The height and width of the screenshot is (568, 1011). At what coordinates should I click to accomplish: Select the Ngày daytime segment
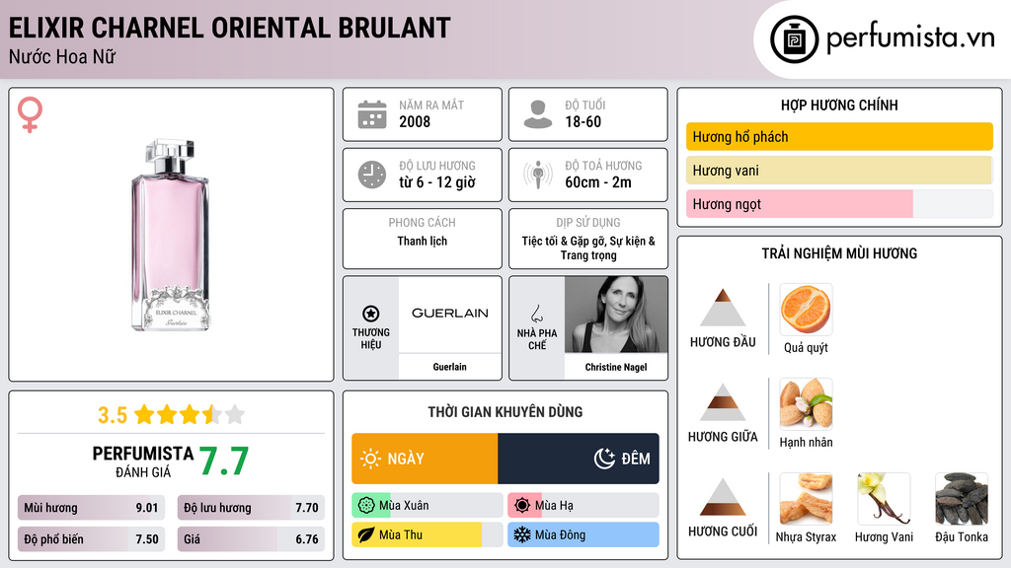point(425,459)
